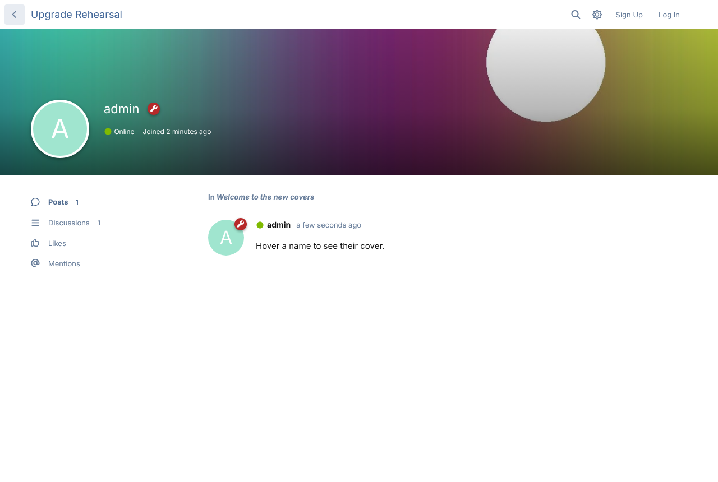Image resolution: width=718 pixels, height=482 pixels.
Task: Click the Online status text in header
Action: 124,132
